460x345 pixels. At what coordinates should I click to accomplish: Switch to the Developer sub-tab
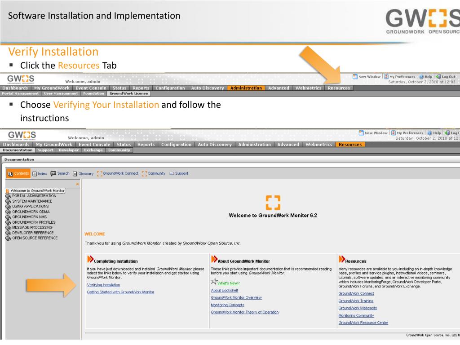(x=69, y=150)
